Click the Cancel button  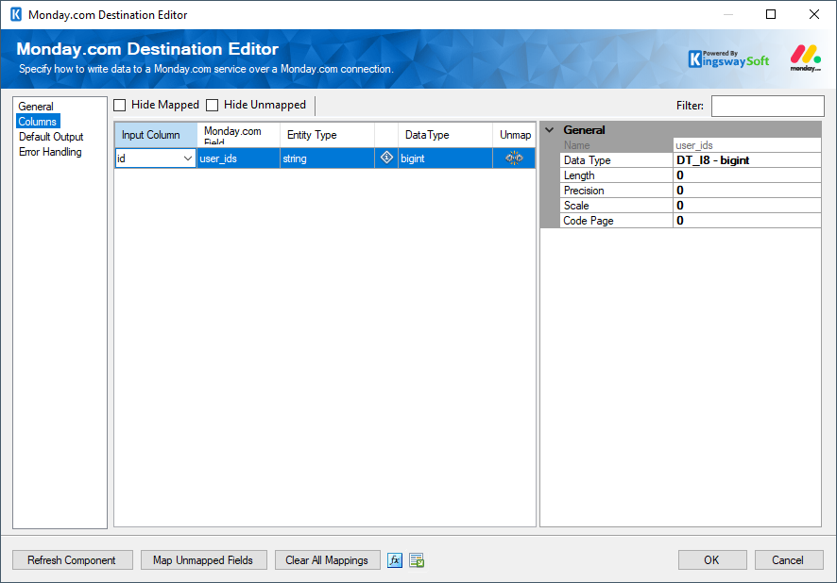789,560
